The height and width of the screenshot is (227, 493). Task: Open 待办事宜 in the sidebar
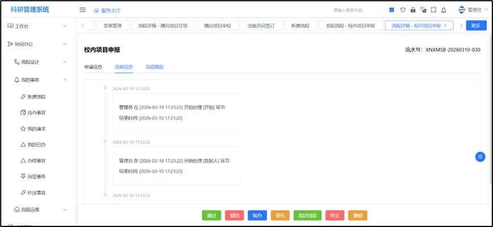click(x=36, y=112)
